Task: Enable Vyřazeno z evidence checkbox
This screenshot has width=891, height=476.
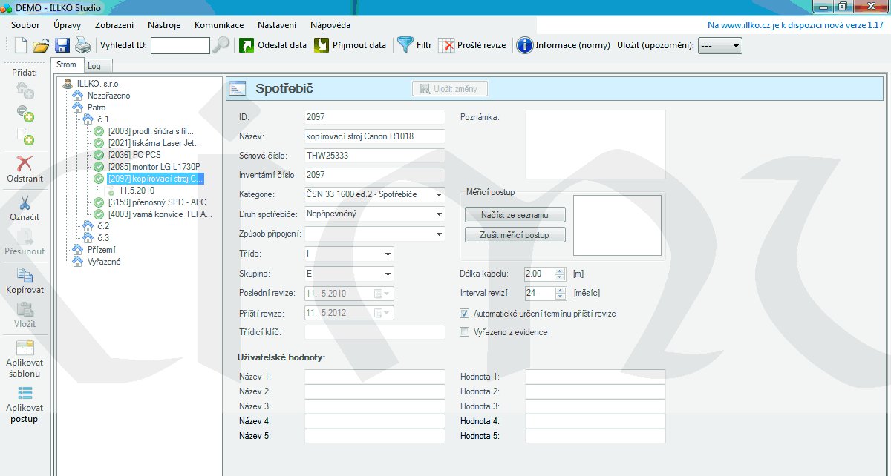Action: (x=465, y=332)
